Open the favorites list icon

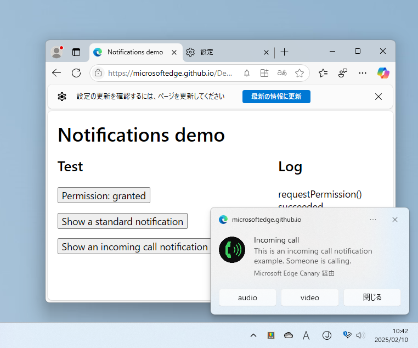323,73
